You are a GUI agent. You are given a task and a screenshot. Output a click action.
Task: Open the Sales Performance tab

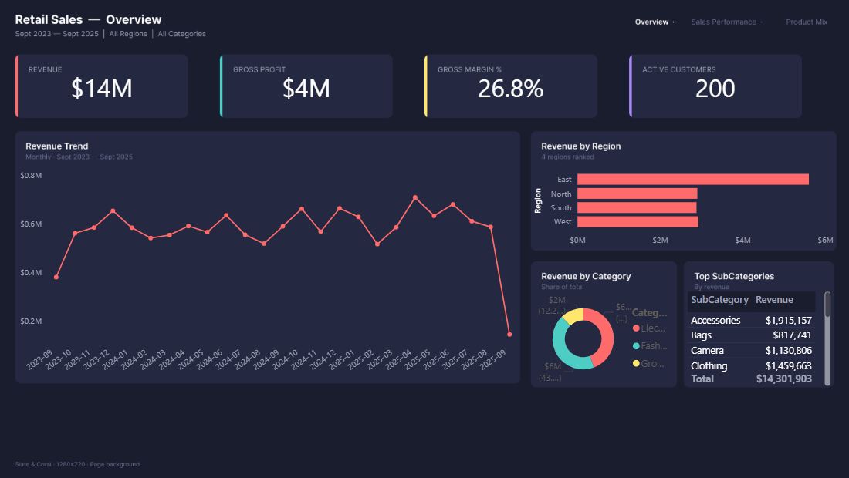tap(723, 22)
